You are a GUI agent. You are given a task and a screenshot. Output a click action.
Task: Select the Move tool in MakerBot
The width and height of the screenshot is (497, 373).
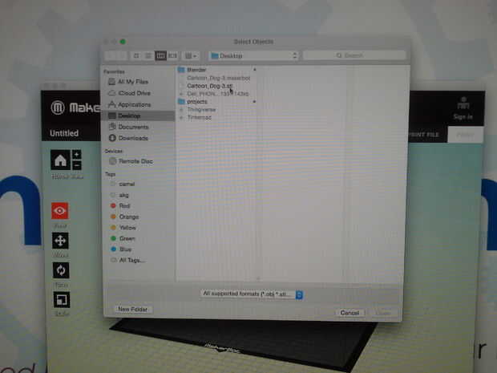click(60, 241)
